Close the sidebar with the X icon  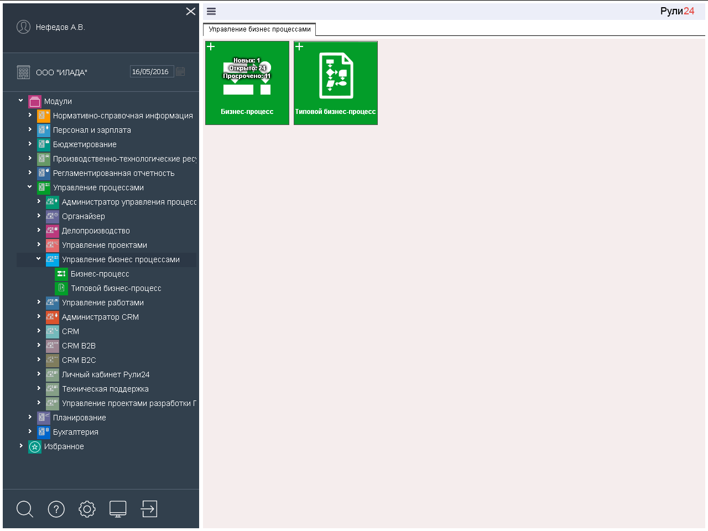[191, 11]
